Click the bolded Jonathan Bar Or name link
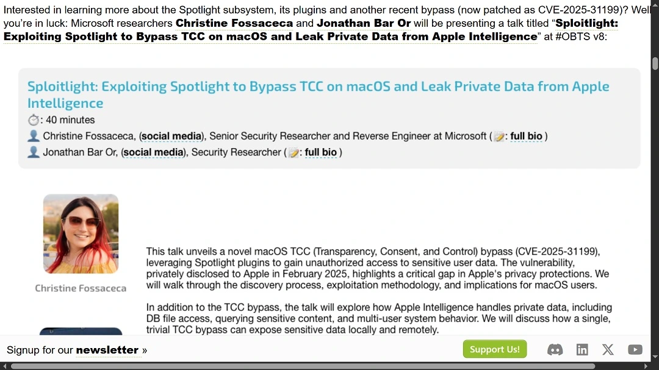This screenshot has width=659, height=370. pyautogui.click(x=362, y=23)
